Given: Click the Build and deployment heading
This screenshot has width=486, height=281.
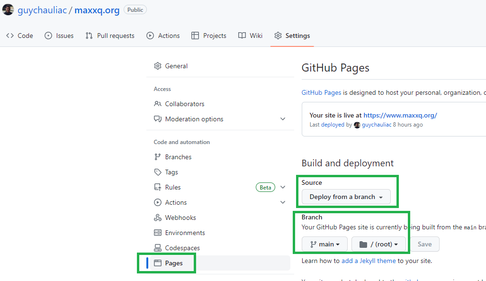Looking at the screenshot, I should 348,163.
